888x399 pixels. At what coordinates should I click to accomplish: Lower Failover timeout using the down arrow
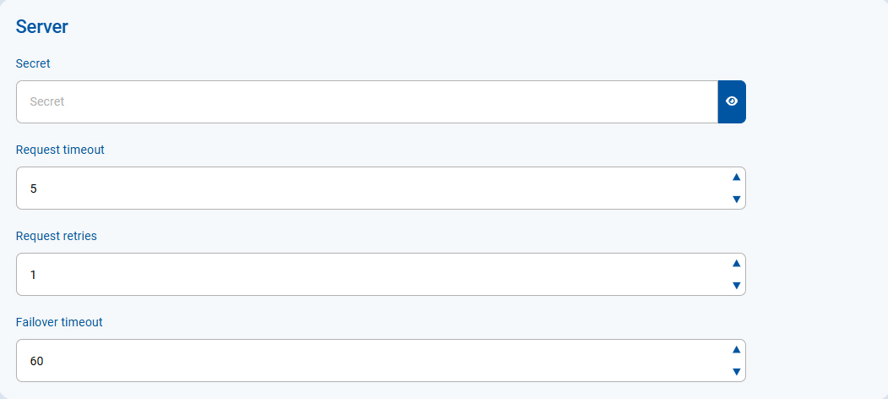click(x=736, y=372)
